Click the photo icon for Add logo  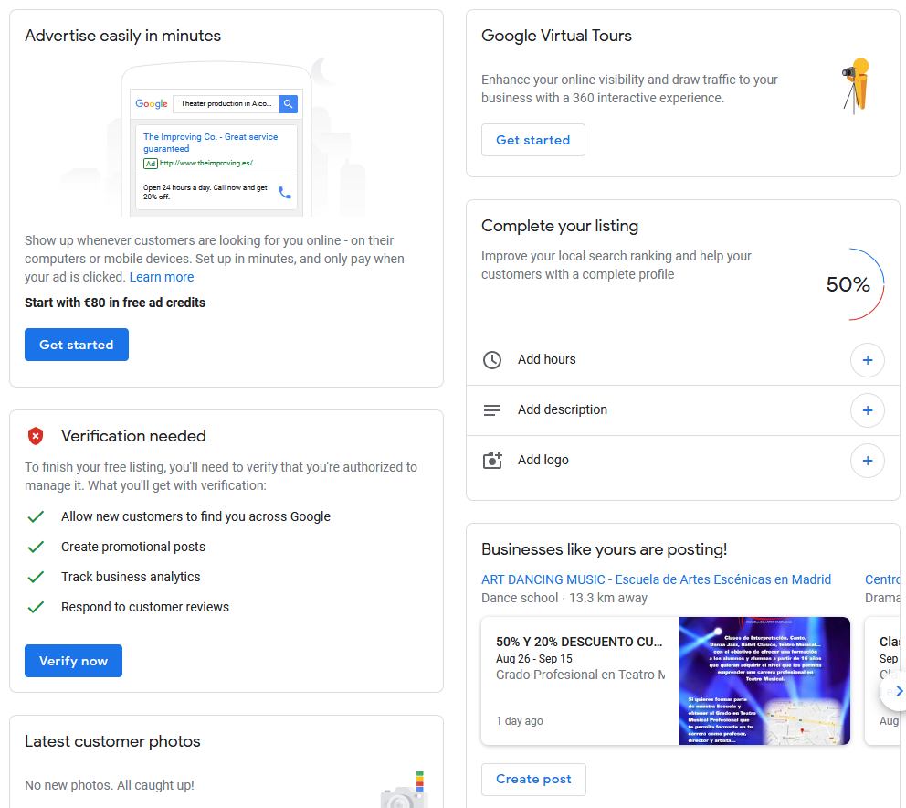tap(492, 461)
